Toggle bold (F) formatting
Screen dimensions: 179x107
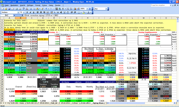pos(27,12)
